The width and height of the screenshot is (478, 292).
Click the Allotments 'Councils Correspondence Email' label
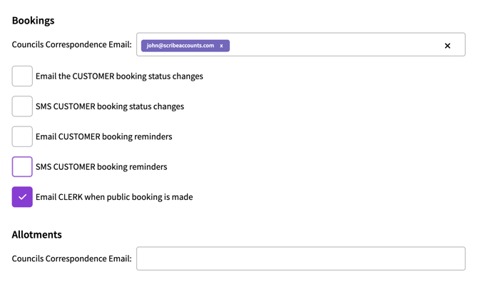point(71,258)
